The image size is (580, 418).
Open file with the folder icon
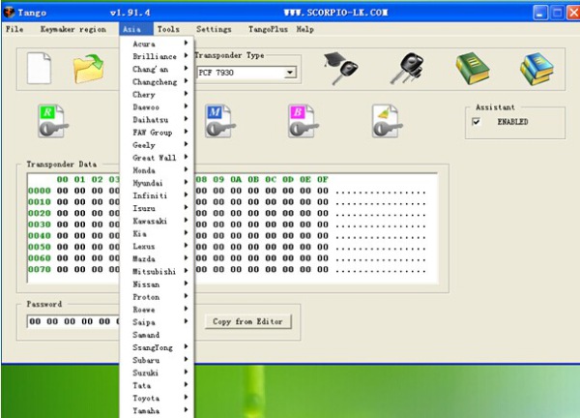88,69
